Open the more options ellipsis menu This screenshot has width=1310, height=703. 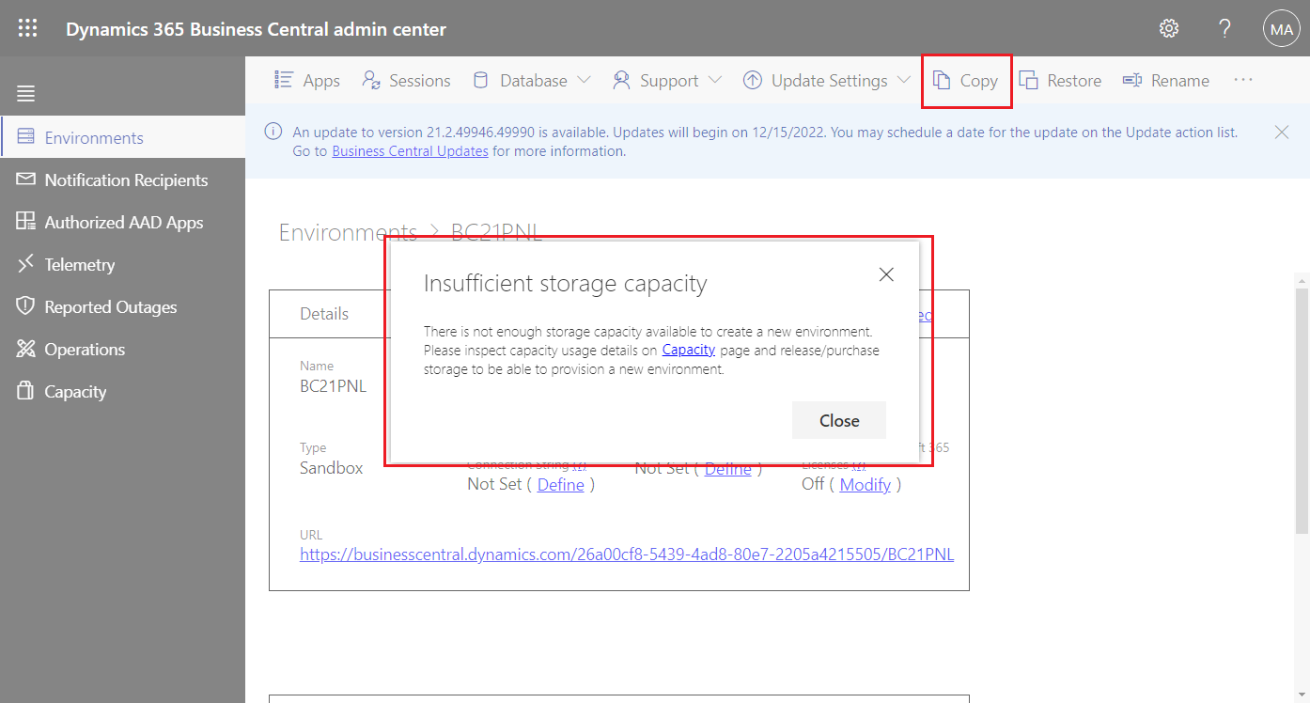tap(1243, 80)
